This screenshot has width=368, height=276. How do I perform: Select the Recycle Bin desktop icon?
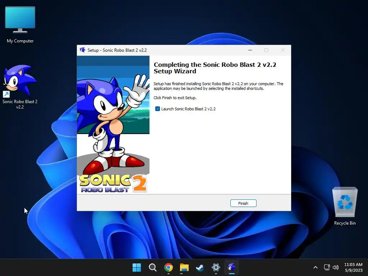click(x=345, y=206)
